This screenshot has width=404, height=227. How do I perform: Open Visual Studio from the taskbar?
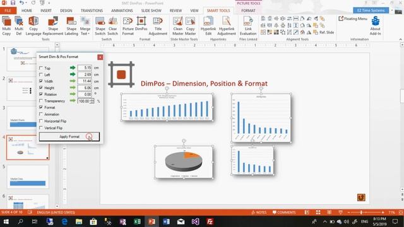(x=195, y=221)
